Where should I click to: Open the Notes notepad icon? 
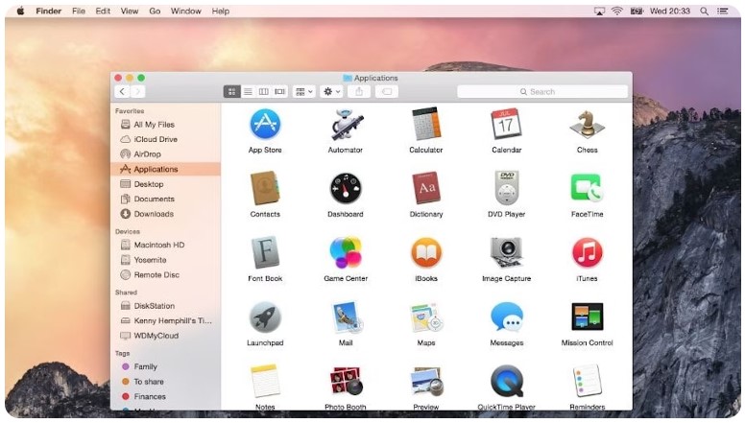(x=265, y=381)
